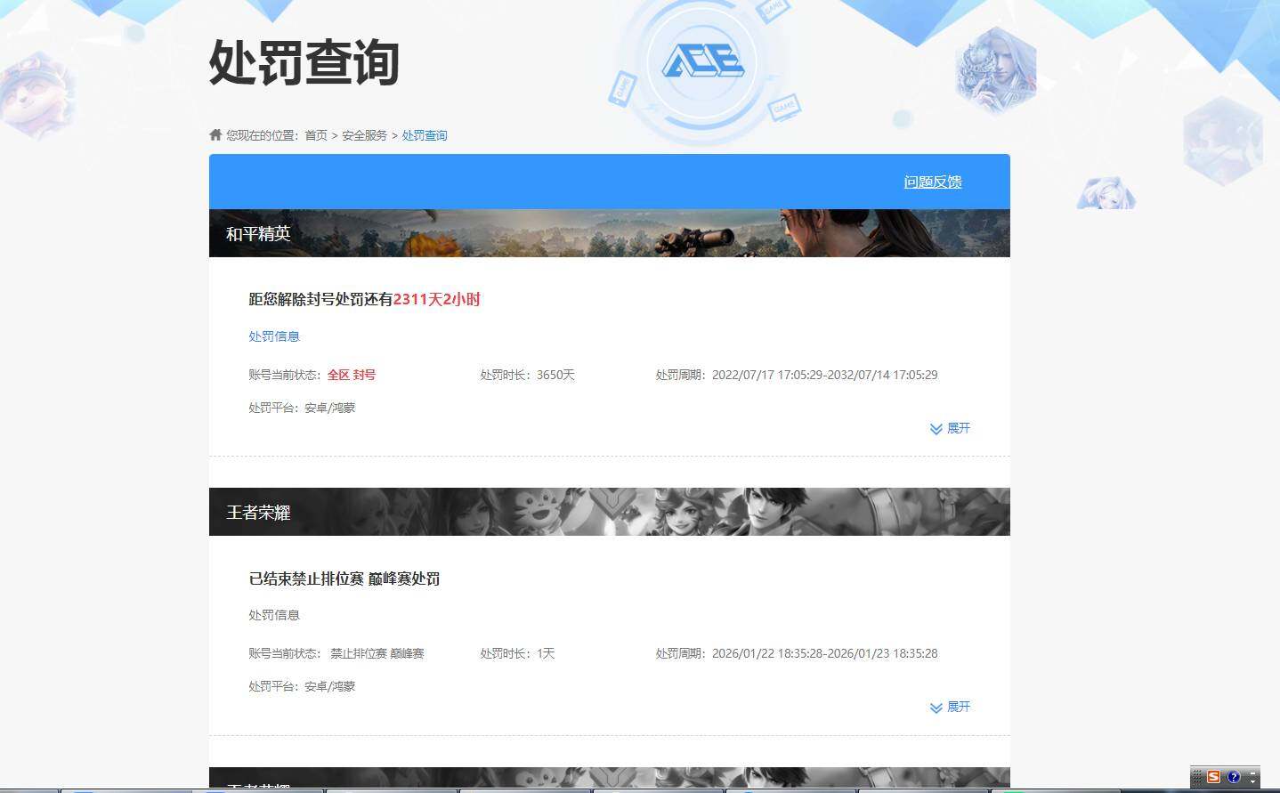
Task: Open the dropdown arrow on the input toolbar
Action: click(1252, 781)
